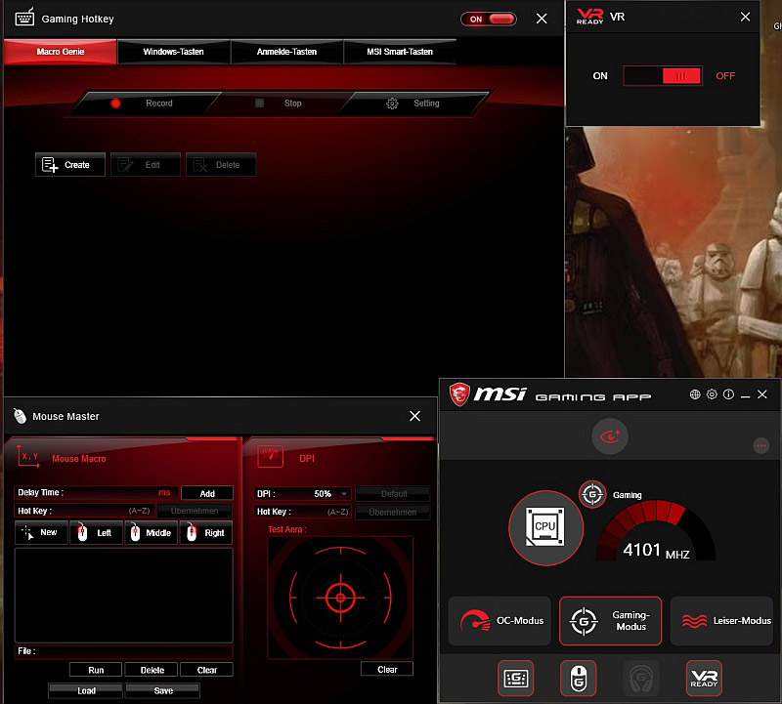The image size is (782, 704).
Task: Save the mouse macro file
Action: pyautogui.click(x=162, y=690)
